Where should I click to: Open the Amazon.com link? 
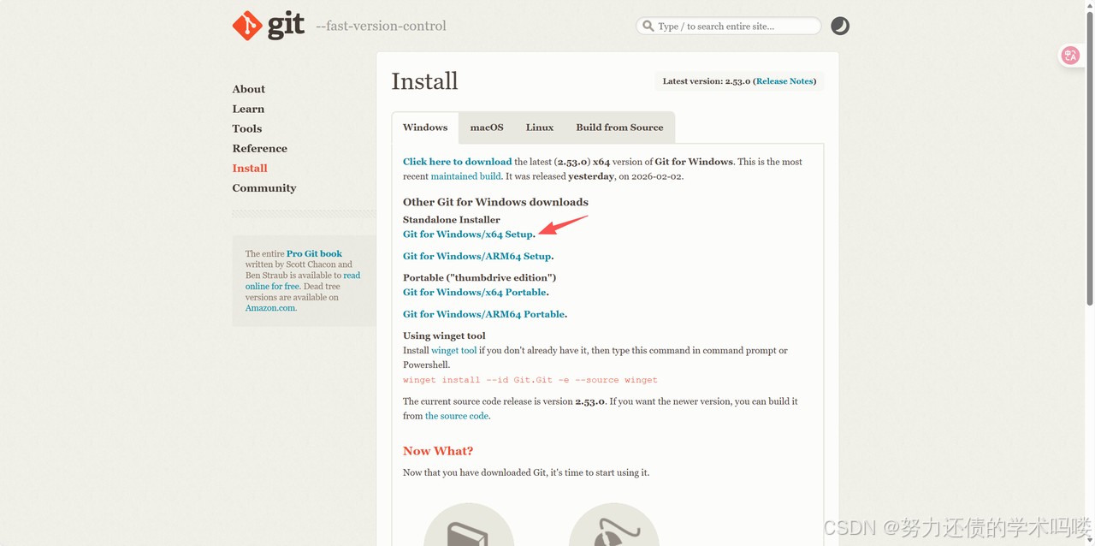click(270, 308)
